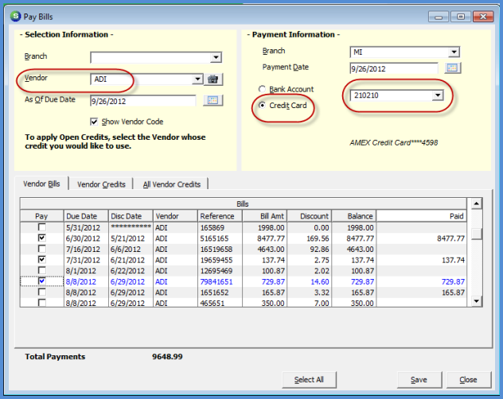Open the Payment Branch dropdown showing MI
The image size is (503, 399).
click(454, 52)
